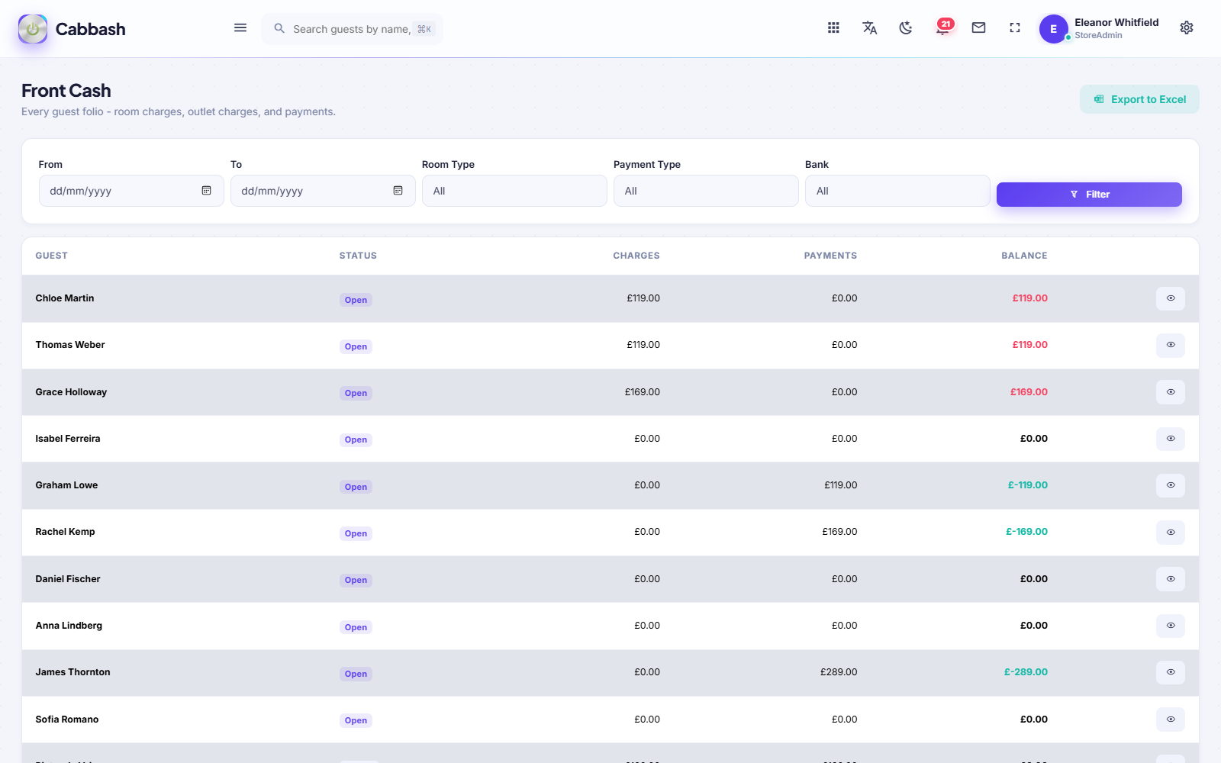Open the Payment Type dropdown
This screenshot has height=763, width=1221.
click(706, 191)
